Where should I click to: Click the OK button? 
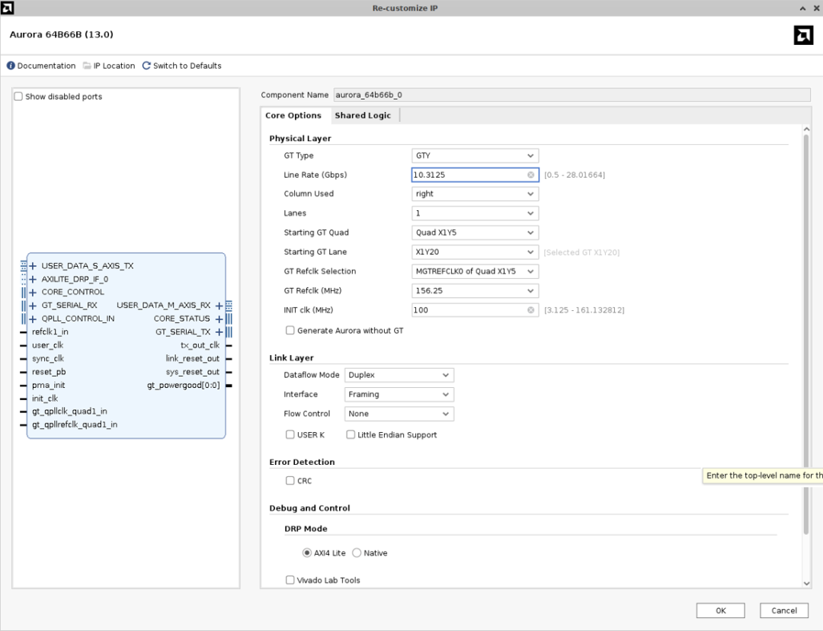click(x=720, y=610)
